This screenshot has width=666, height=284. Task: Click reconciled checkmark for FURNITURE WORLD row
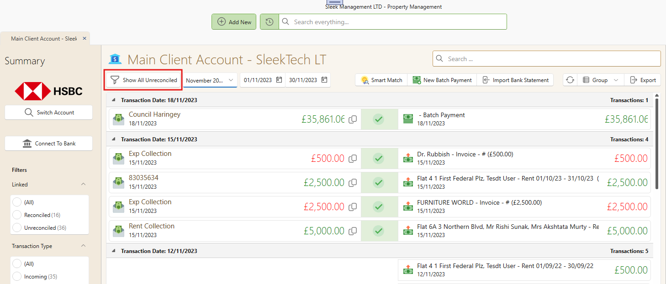pos(378,207)
